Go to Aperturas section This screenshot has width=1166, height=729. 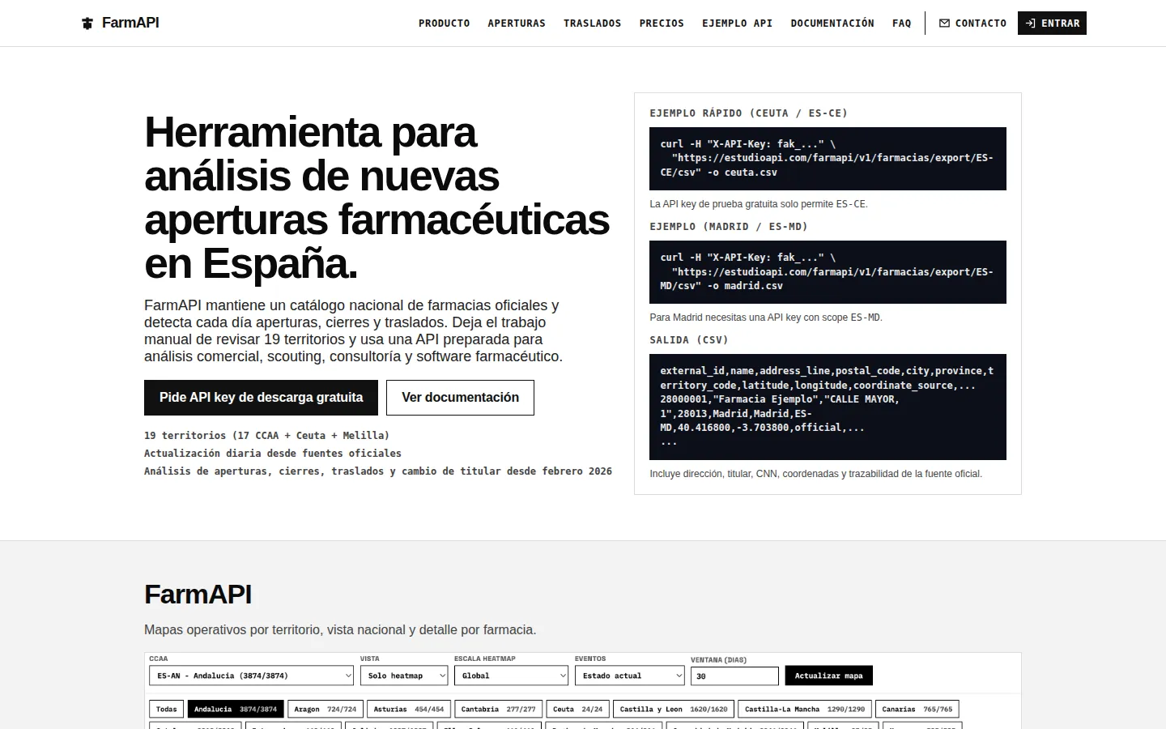click(517, 23)
